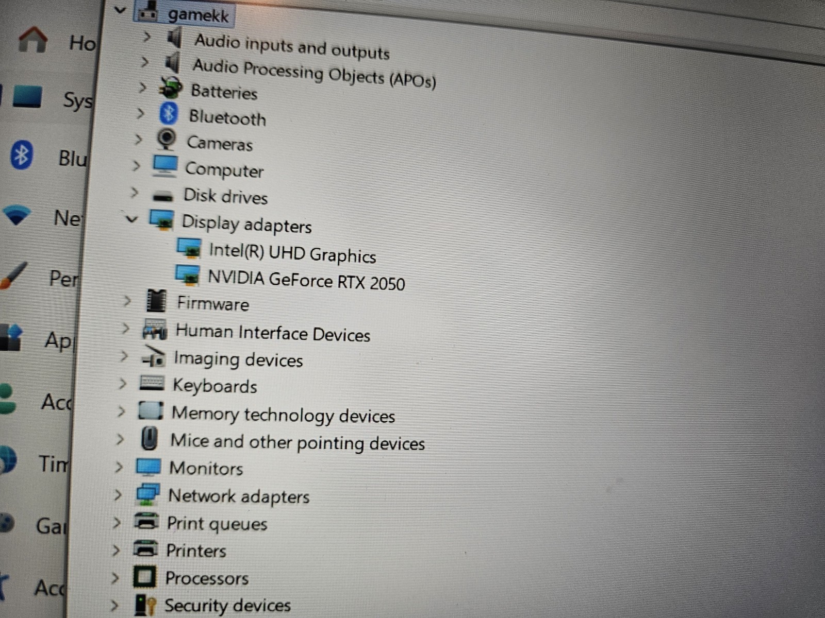Click the NVIDIA GeForce RTX 2050 icon
Image resolution: width=825 pixels, height=618 pixels.
pos(187,275)
